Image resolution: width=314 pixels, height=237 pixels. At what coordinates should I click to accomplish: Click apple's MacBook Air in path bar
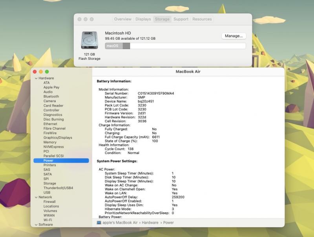click(x=120, y=222)
